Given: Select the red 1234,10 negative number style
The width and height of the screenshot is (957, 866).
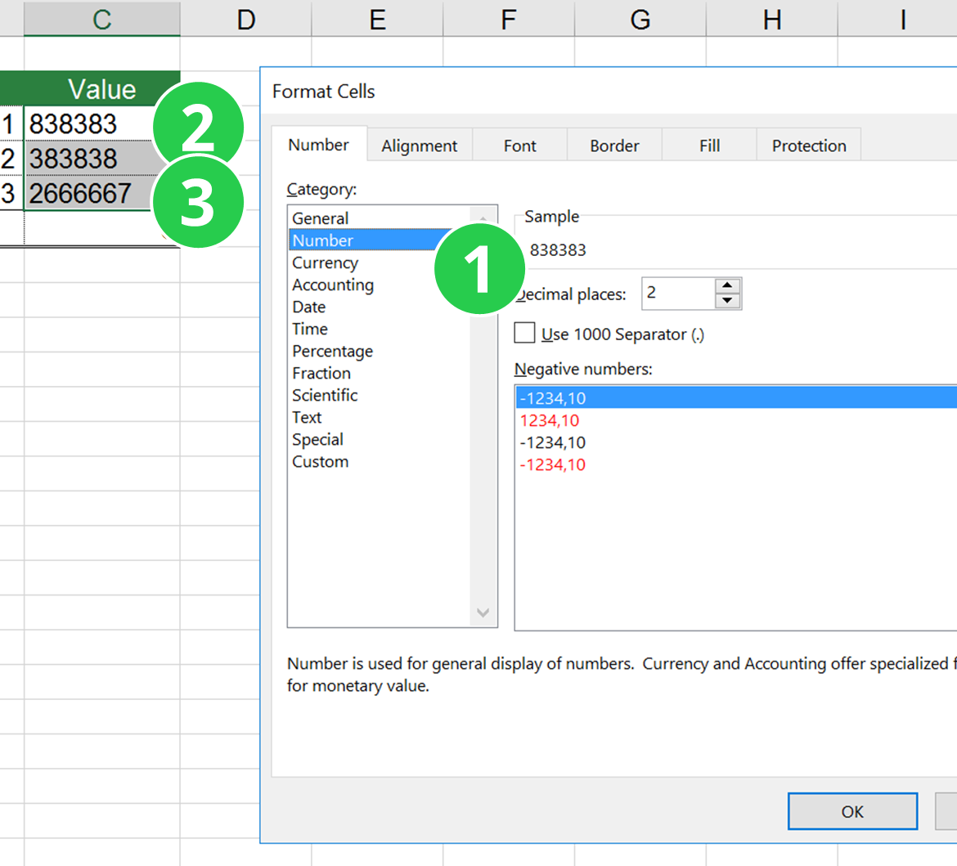Looking at the screenshot, I should click(x=573, y=420).
